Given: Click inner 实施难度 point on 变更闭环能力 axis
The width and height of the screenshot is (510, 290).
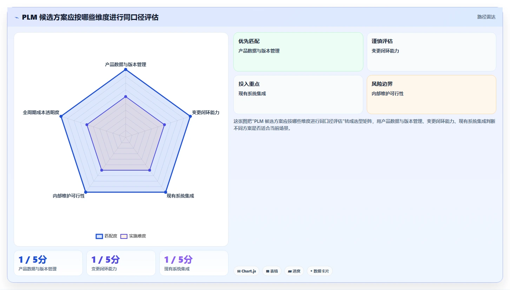Looking at the screenshot, I should pos(164,125).
